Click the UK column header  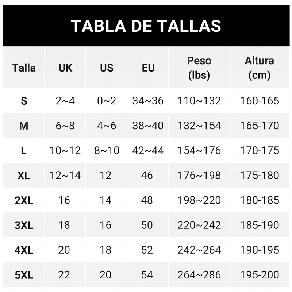click(x=65, y=68)
